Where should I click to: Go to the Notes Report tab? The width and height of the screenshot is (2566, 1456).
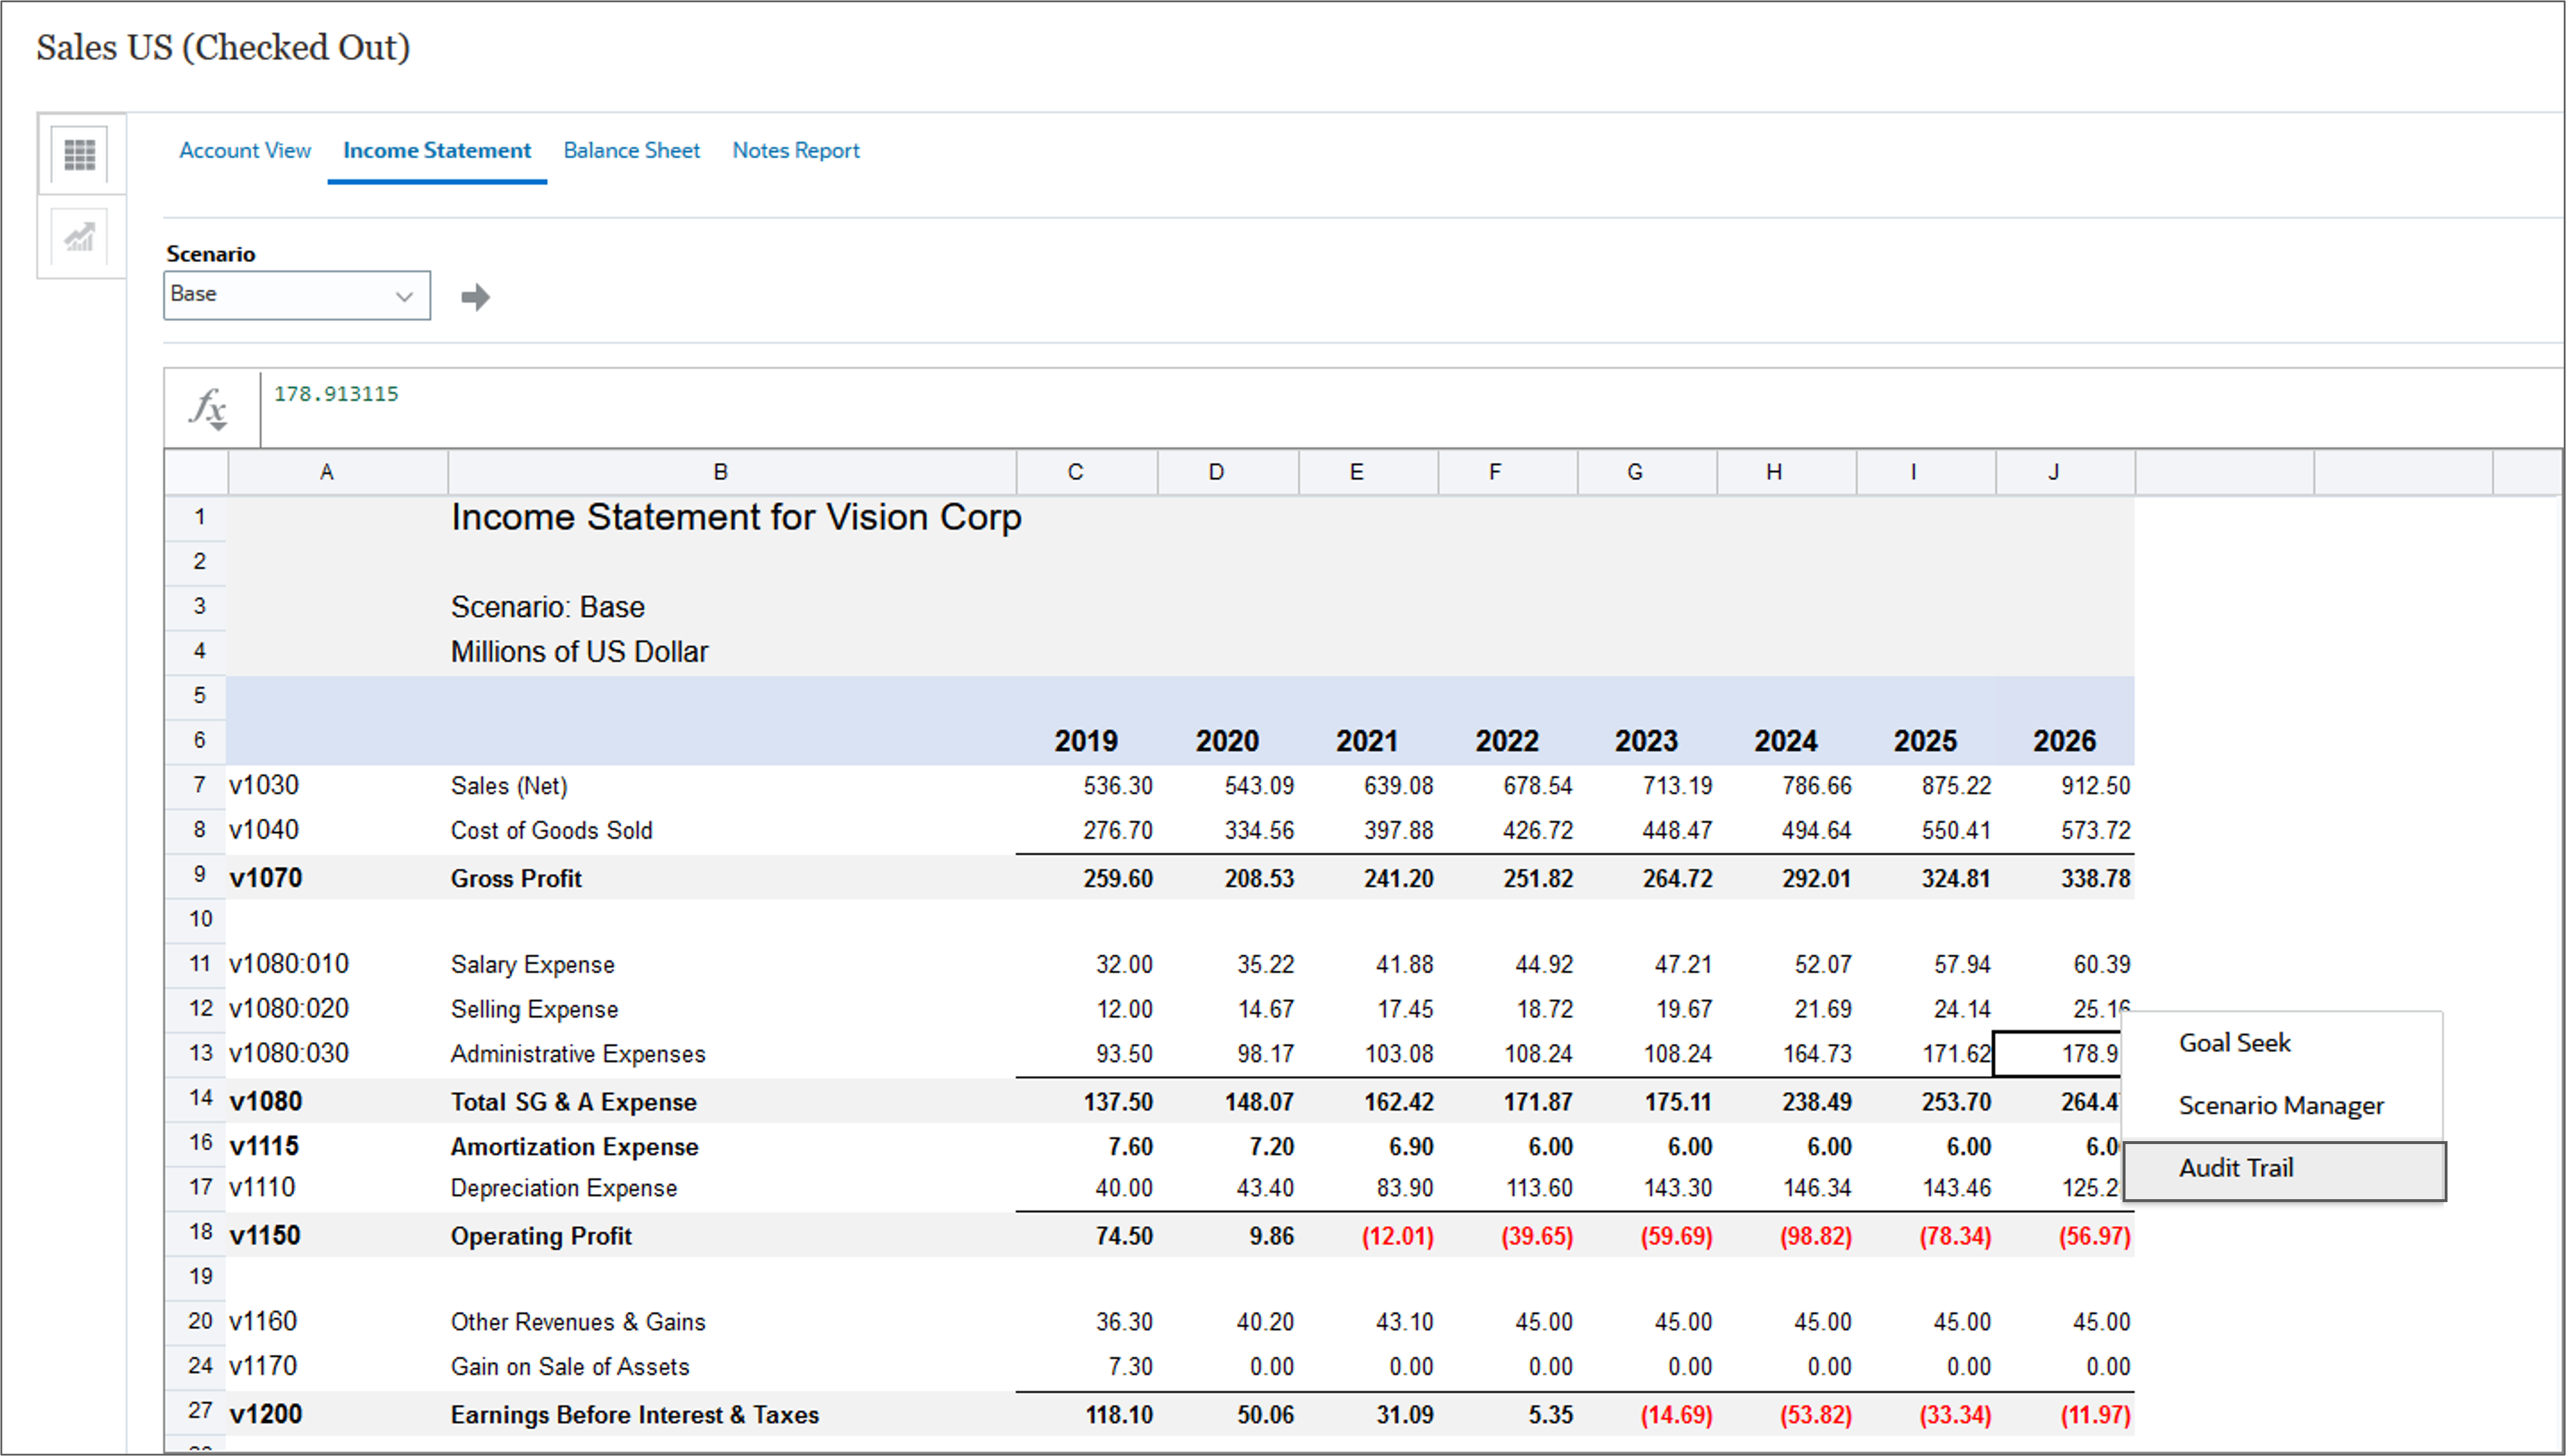795,150
